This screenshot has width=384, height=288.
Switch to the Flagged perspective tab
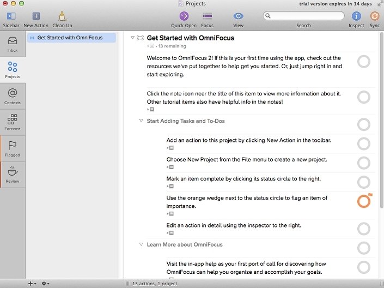[x=13, y=149]
